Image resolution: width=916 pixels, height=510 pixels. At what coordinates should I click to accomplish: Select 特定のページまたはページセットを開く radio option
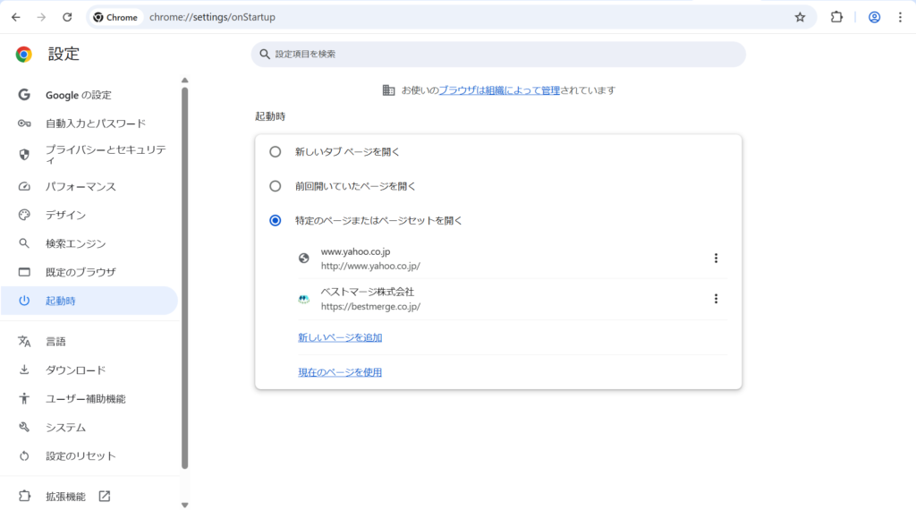(276, 220)
